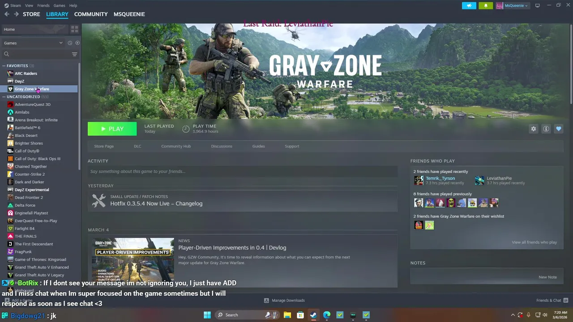This screenshot has width=573, height=322.
Task: Open Friends & Chat
Action: coord(552,301)
